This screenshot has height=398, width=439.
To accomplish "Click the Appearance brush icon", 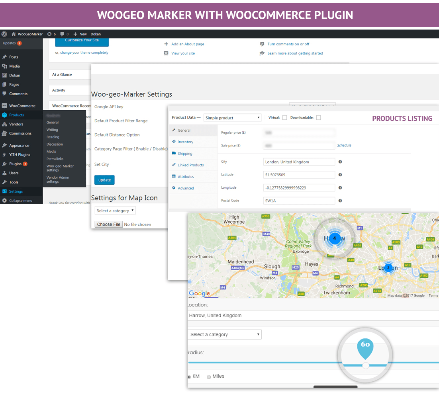I will coord(4,145).
